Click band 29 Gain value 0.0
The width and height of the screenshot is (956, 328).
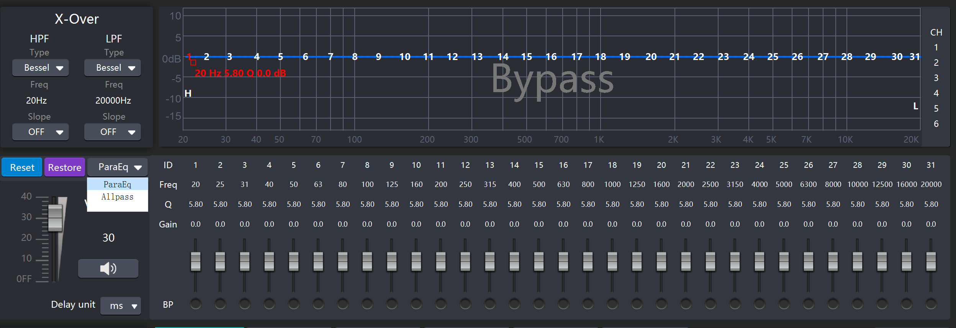(x=882, y=224)
